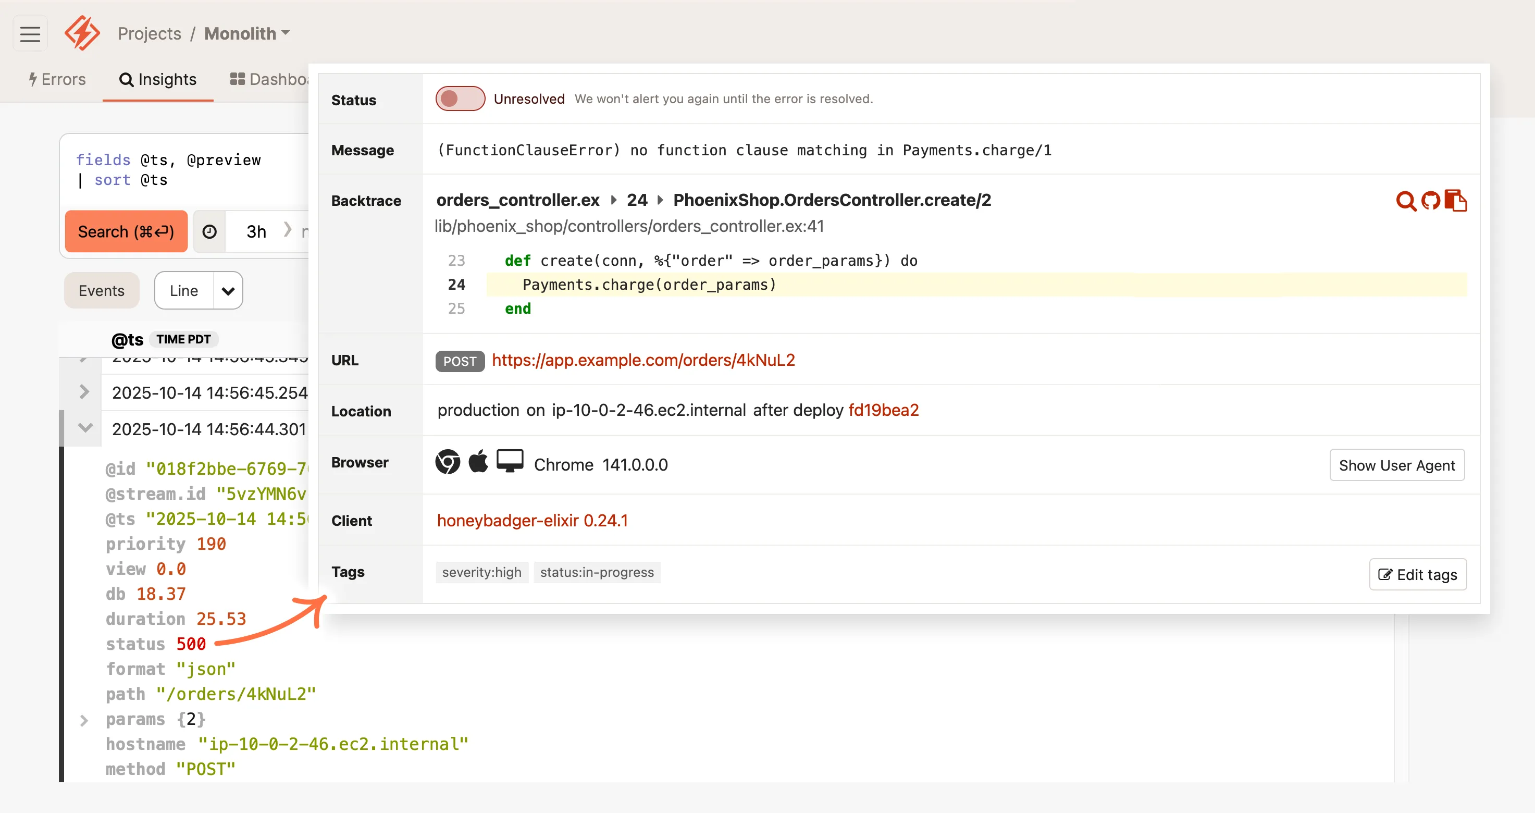Screen dimensions: 1535x813
Task: Open the deploy link fd19bea2
Action: pyautogui.click(x=884, y=410)
